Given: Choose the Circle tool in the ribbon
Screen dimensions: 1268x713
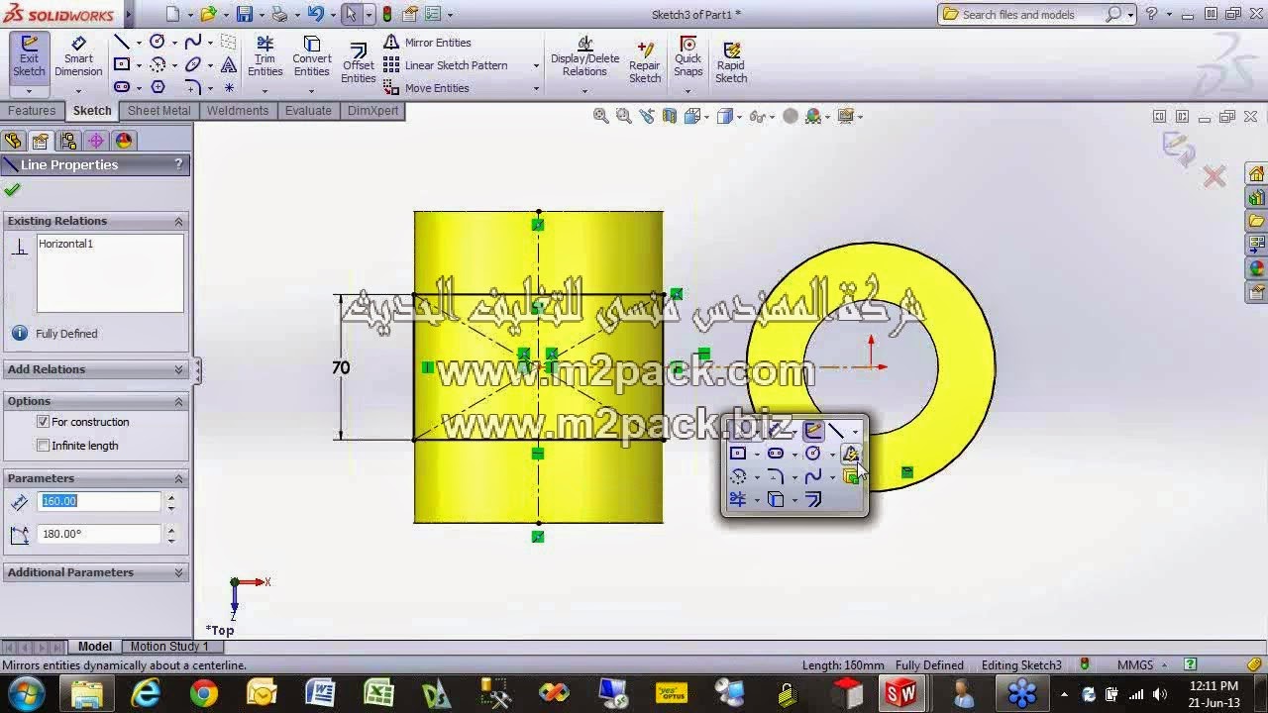Looking at the screenshot, I should click(x=158, y=42).
